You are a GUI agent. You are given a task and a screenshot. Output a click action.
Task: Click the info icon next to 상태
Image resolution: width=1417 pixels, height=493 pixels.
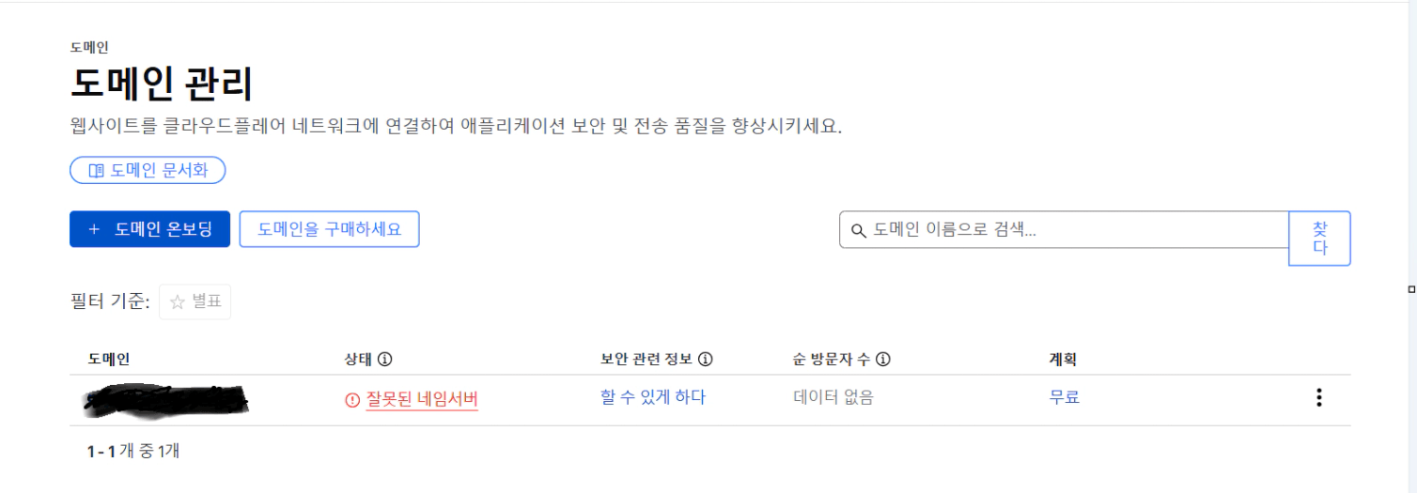tap(384, 359)
